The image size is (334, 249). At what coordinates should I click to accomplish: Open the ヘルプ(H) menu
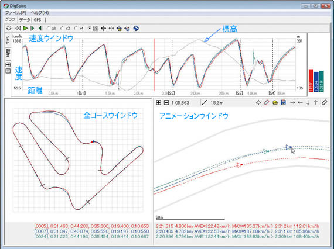point(40,13)
